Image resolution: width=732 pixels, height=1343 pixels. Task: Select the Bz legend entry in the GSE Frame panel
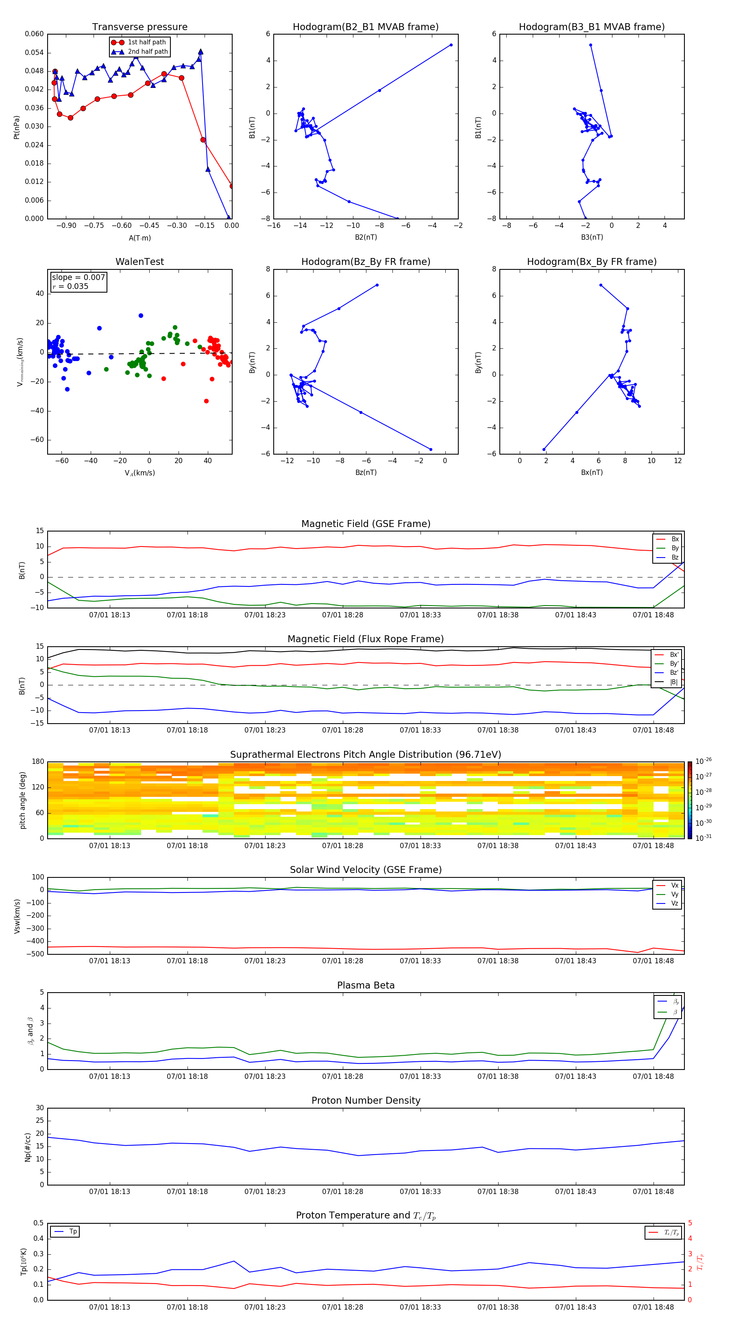point(667,557)
